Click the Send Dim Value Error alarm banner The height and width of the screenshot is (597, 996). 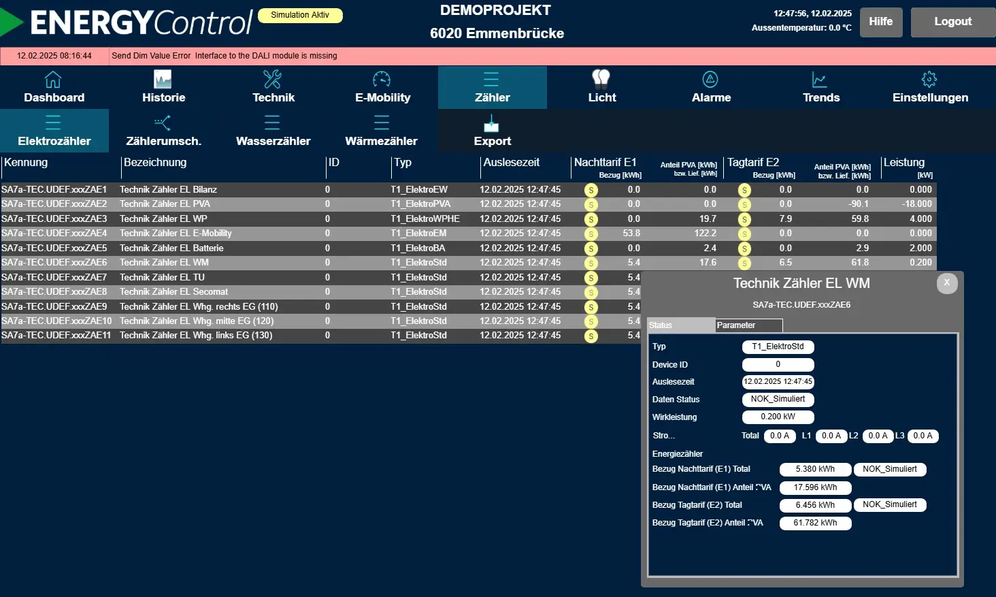pyautogui.click(x=498, y=56)
